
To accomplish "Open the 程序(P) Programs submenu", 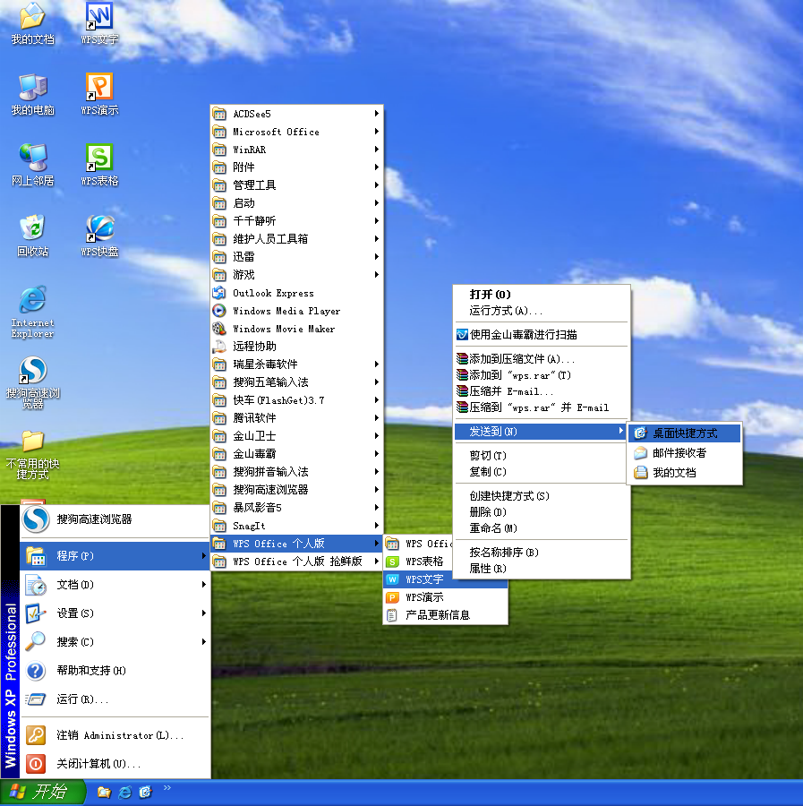I will coord(115,555).
